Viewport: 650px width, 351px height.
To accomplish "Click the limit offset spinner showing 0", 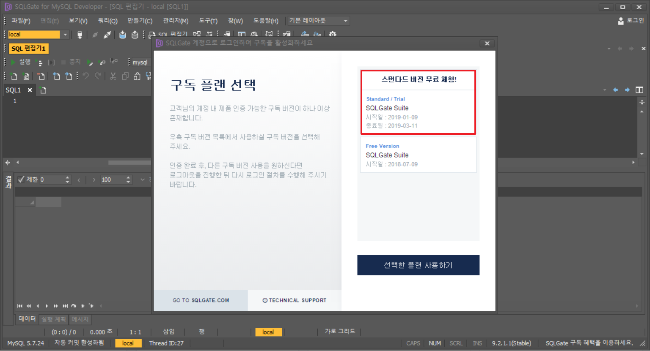I will point(55,180).
